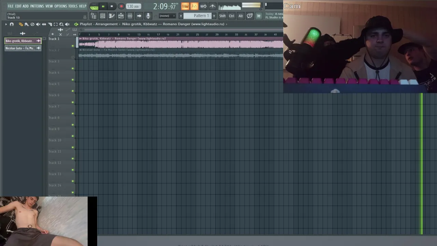Click the 2:09:97 time display
Viewport: 437px width, 246px height.
[164, 6]
